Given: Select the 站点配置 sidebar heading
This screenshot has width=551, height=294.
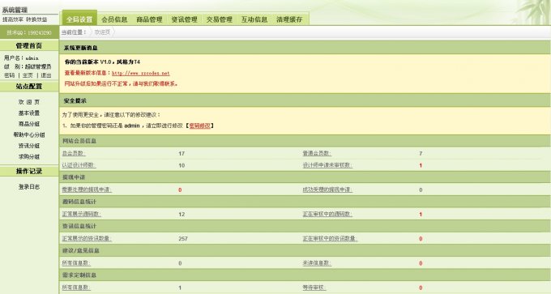Looking at the screenshot, I should 29,87.
